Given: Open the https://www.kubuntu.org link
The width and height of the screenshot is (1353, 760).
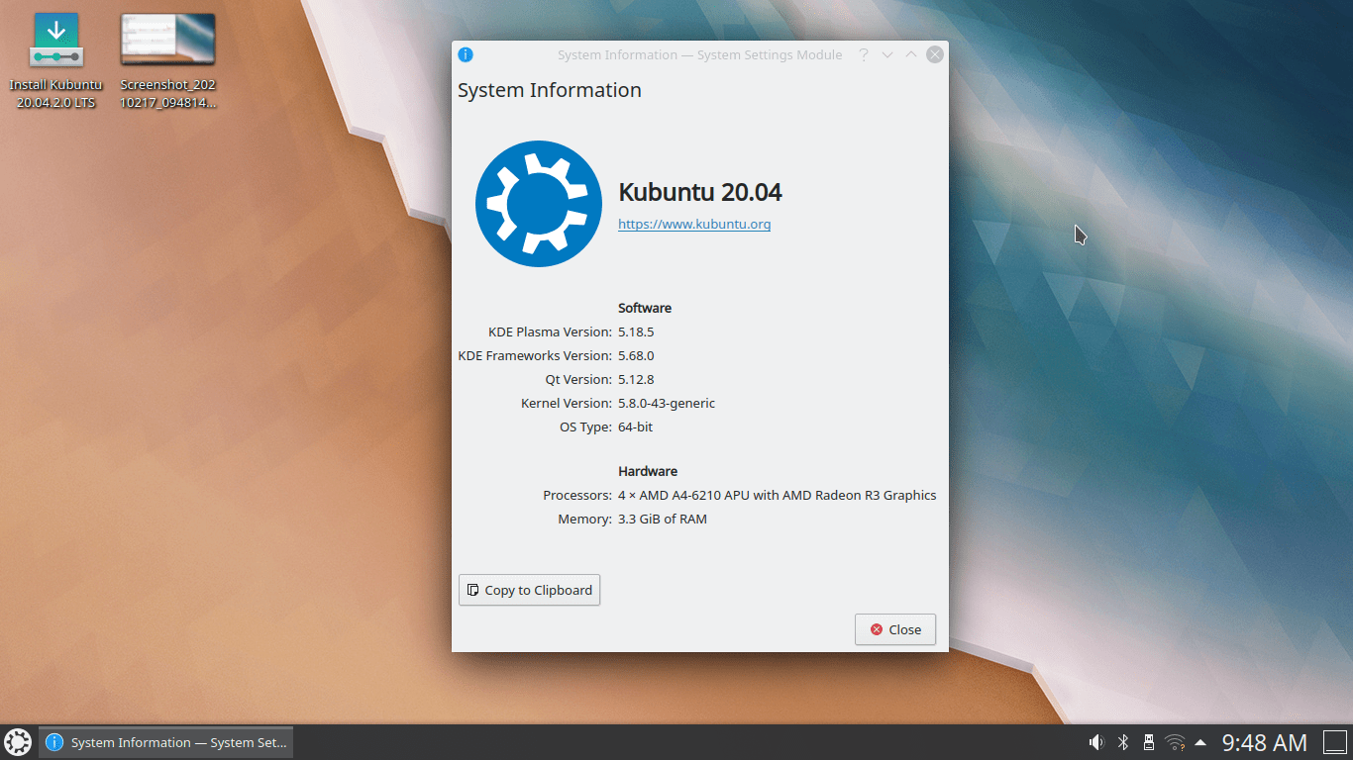Looking at the screenshot, I should point(694,224).
